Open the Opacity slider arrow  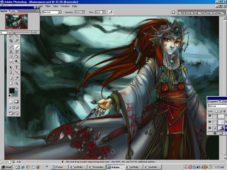(83, 12)
